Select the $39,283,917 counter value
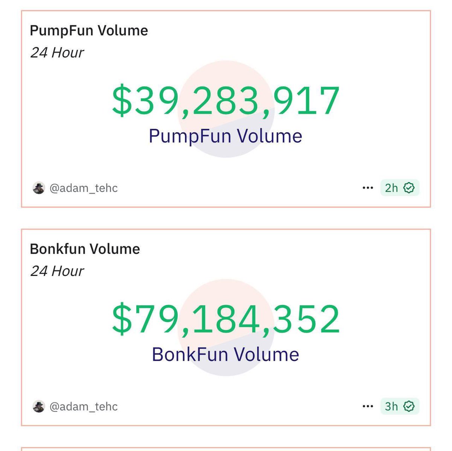Image resolution: width=452 pixels, height=451 pixels. tap(226, 101)
